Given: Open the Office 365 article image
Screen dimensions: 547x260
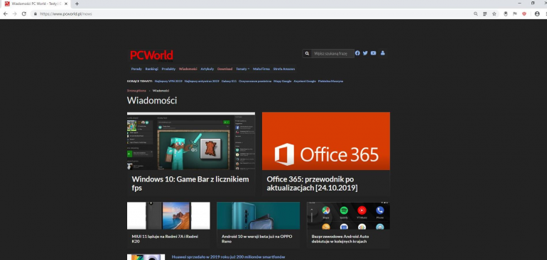Looking at the screenshot, I should coord(326,141).
